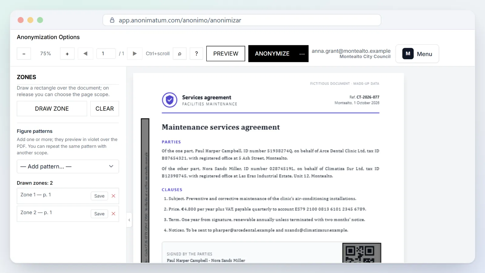Click the M avatar in Menu
The width and height of the screenshot is (485, 273).
[x=408, y=54]
